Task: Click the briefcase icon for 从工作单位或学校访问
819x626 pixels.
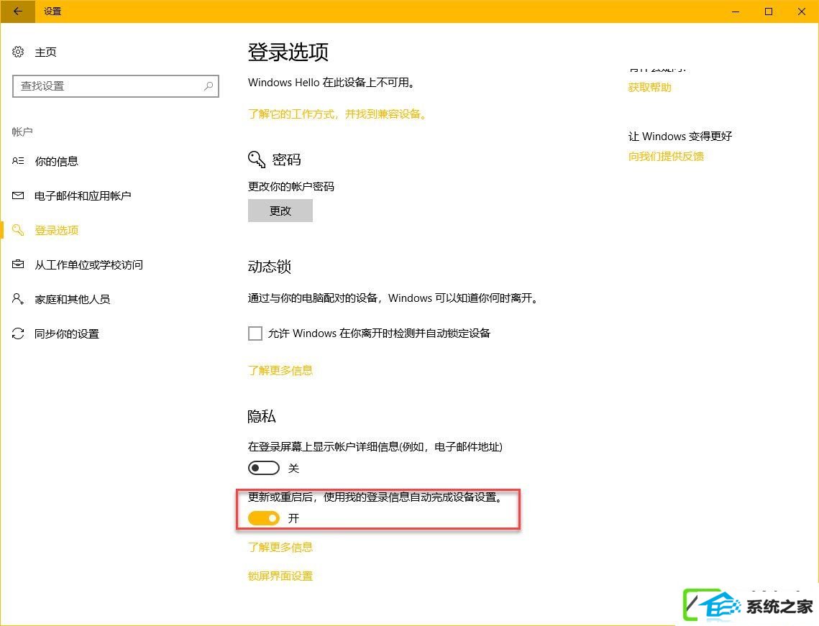Action: 18,264
